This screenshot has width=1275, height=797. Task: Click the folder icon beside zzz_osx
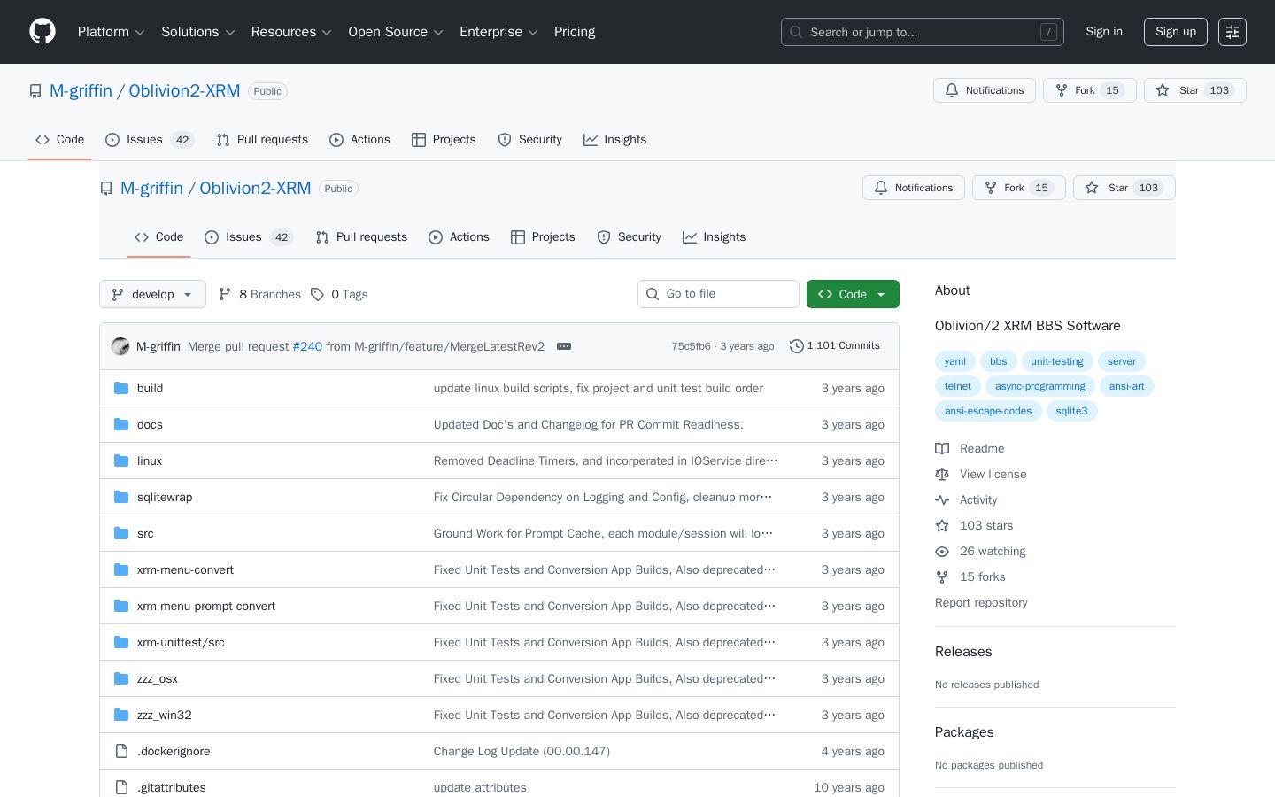[121, 678]
